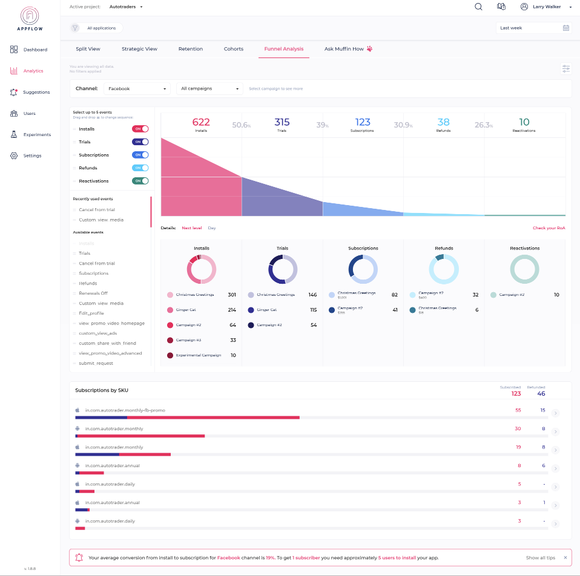Open the Autotraders active project dropdown
Viewport: 580px width, 576px height.
click(x=127, y=7)
